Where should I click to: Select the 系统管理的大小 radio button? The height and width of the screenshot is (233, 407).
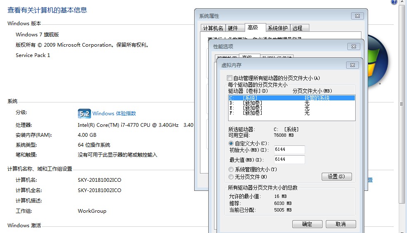pyautogui.click(x=231, y=169)
